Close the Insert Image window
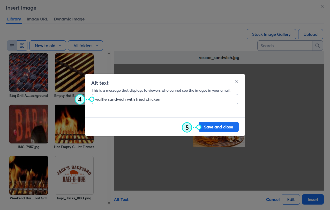 point(322,6)
